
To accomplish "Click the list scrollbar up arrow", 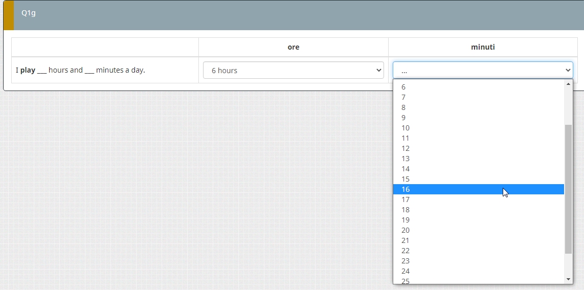I will [x=568, y=84].
